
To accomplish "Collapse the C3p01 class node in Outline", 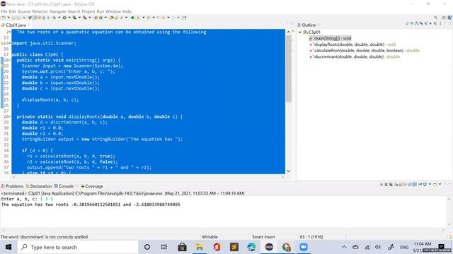I will [300, 32].
